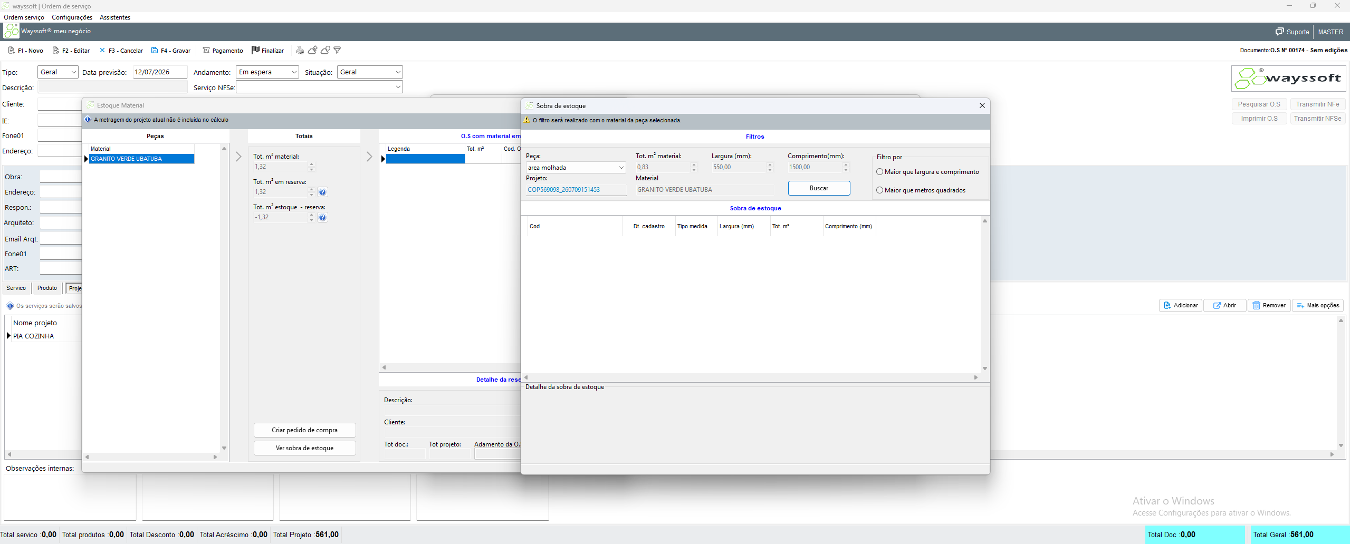Cancel with the F3 - Cancelar button
The image size is (1350, 544).
point(121,51)
